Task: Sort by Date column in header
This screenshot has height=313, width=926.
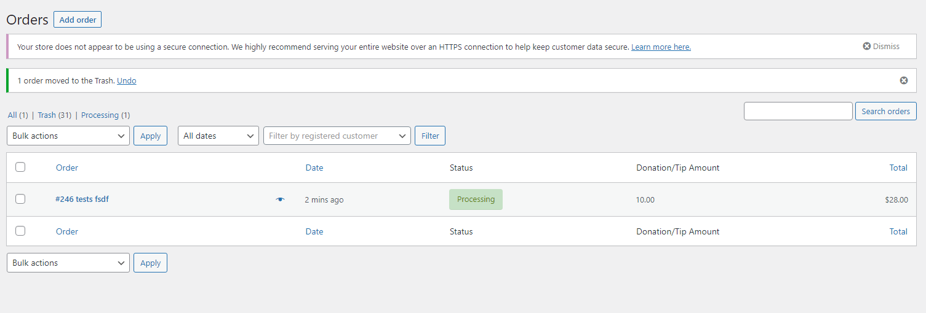Action: (x=314, y=168)
